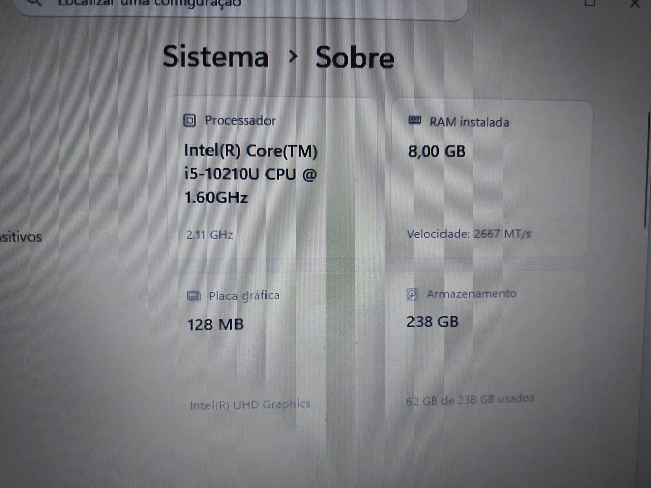The image size is (651, 488).
Task: Open the partially visible 'sitivos' sidebar entry
Action: [x=21, y=237]
